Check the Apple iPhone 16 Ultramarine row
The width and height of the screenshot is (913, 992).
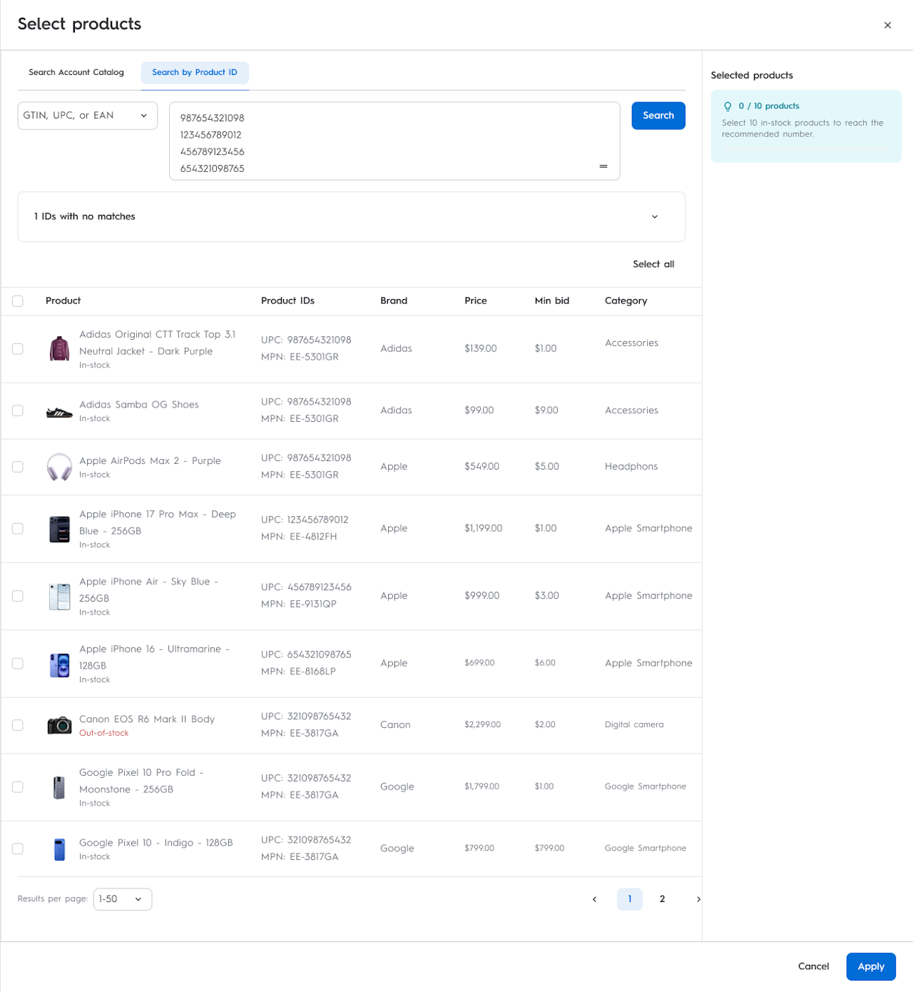coord(18,664)
